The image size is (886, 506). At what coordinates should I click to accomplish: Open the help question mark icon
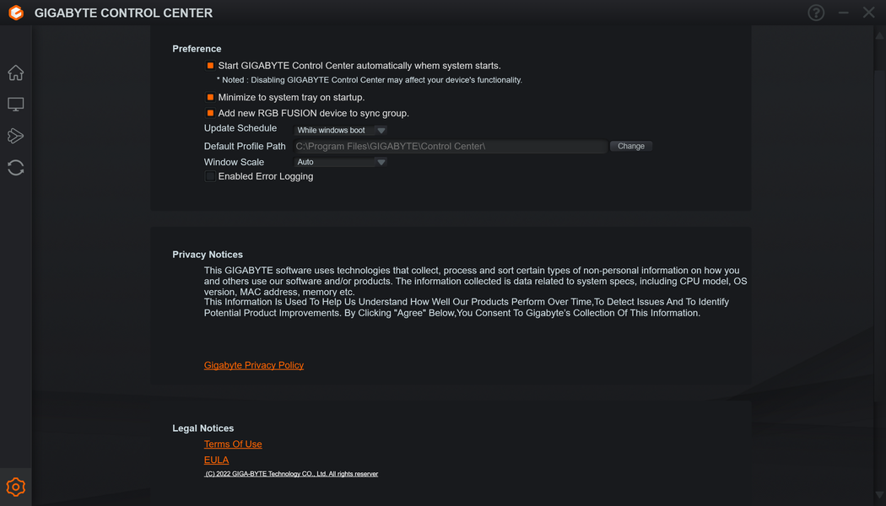[x=816, y=13]
